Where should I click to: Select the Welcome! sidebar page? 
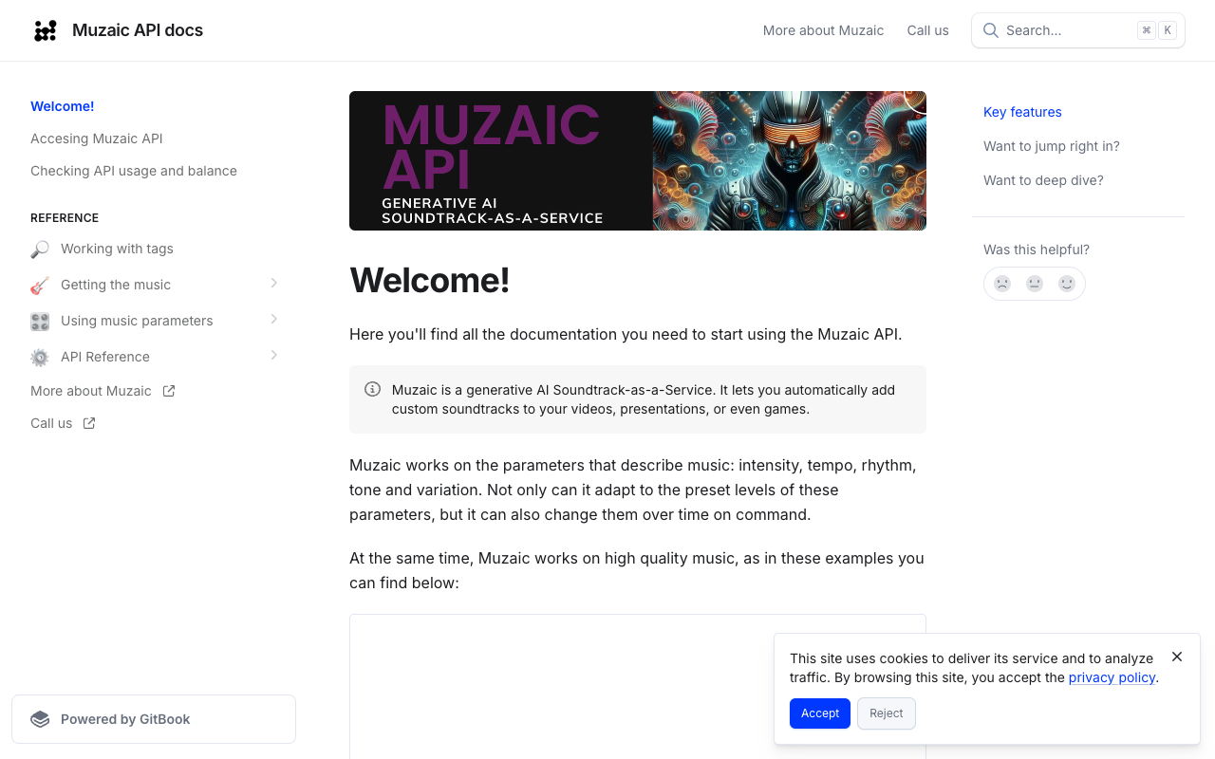pyautogui.click(x=63, y=106)
